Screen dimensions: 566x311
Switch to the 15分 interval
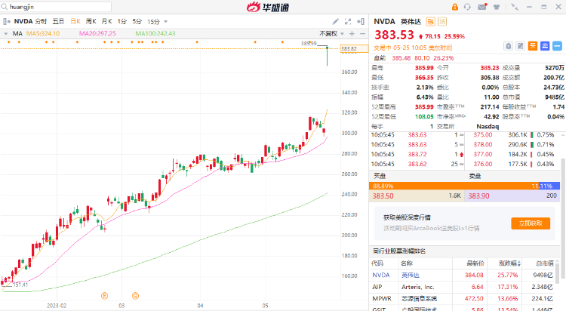(x=153, y=22)
